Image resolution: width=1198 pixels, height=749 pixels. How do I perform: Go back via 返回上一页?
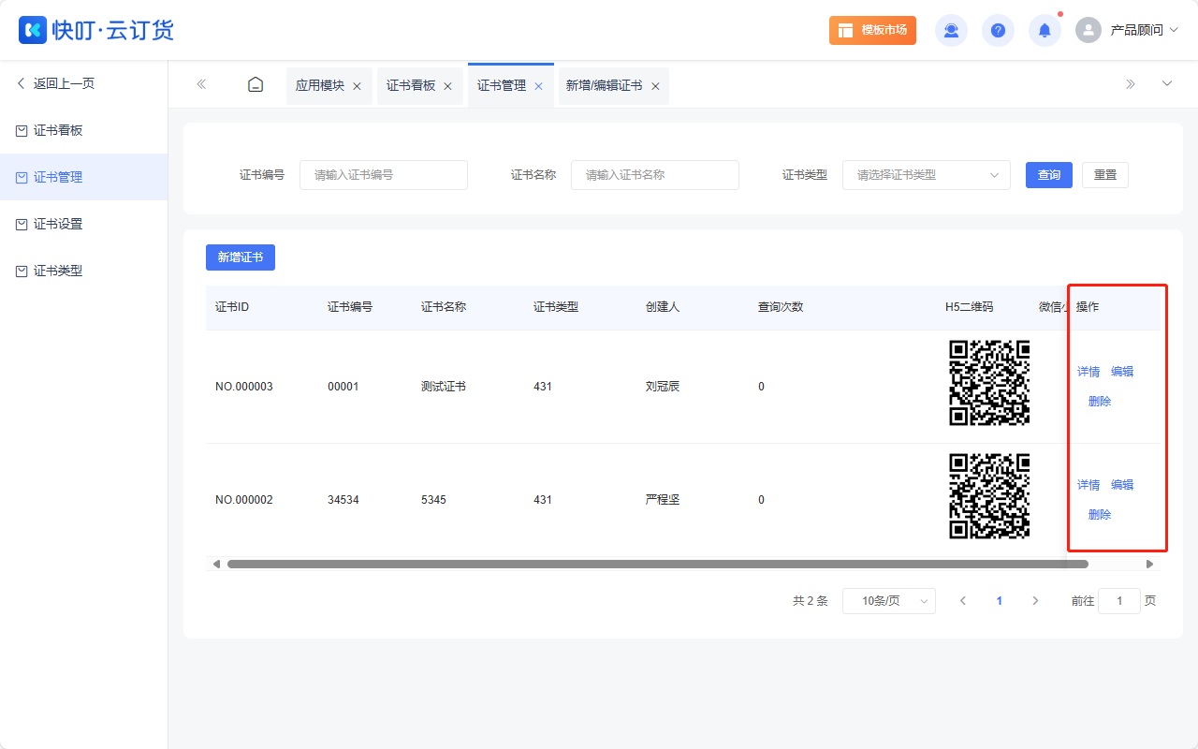pos(56,83)
